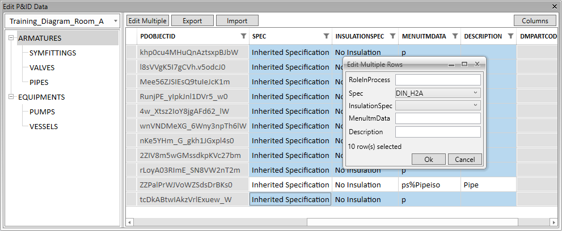Maximize the Edit Multiple Rows dialog
The height and width of the screenshot is (231, 562).
coord(464,65)
